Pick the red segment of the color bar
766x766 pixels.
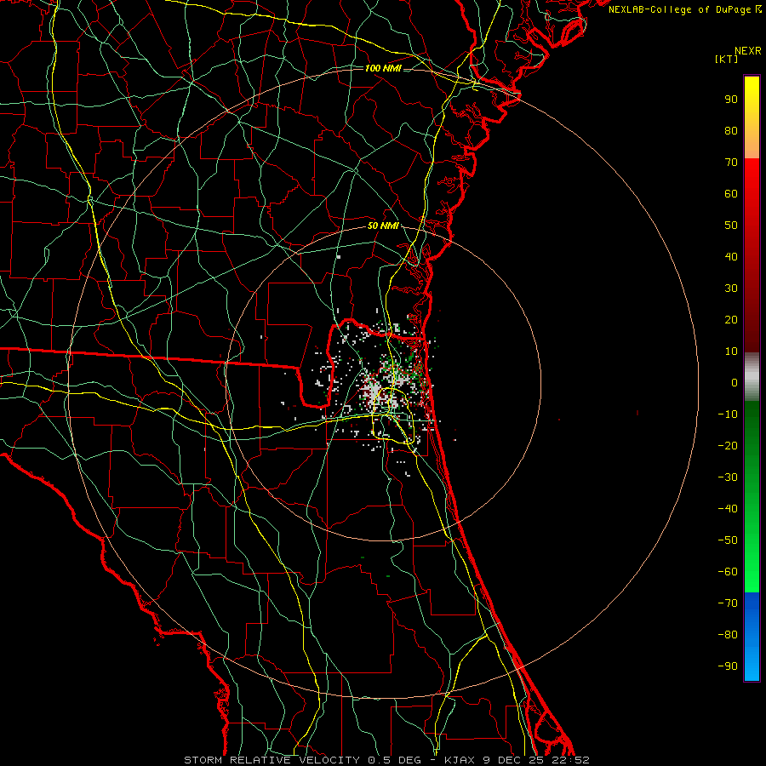point(752,255)
